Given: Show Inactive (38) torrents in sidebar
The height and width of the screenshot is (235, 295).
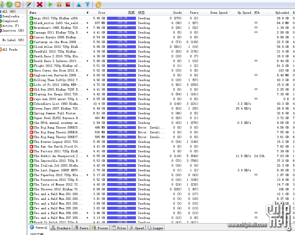Looking at the screenshot, I should pos(13,30).
